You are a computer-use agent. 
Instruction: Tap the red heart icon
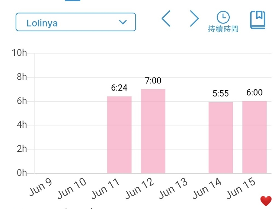(x=266, y=201)
